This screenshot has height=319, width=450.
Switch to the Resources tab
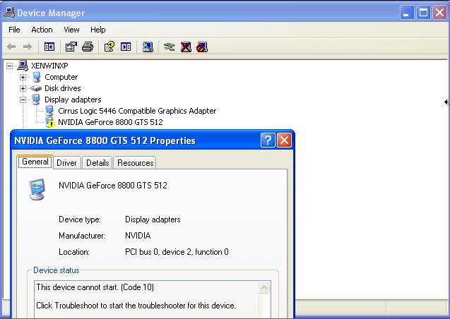pyautogui.click(x=135, y=163)
